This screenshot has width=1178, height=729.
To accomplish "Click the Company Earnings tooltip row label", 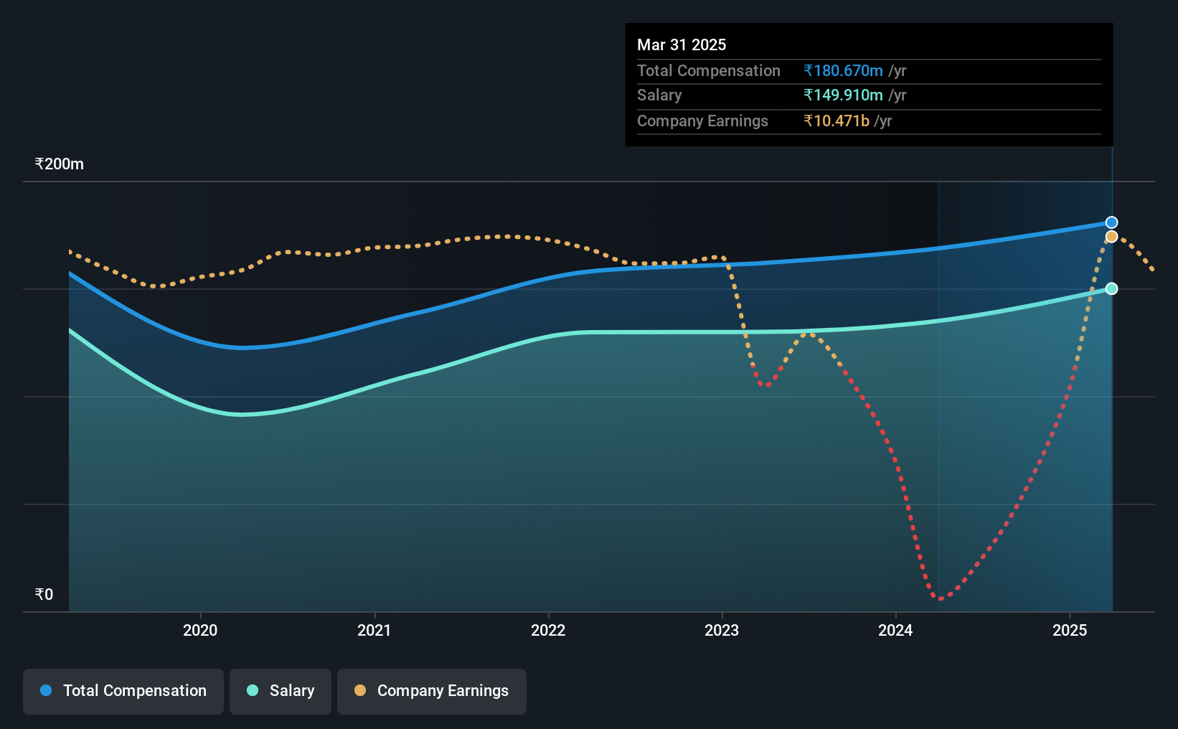I will tap(702, 121).
